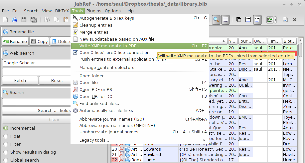Click the Mark entries toolbar icon
The height and width of the screenshot is (163, 305).
(270, 20)
